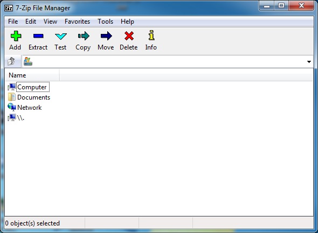The height and width of the screenshot is (233, 318).
Task: Open the Edit menu
Action: tap(31, 22)
